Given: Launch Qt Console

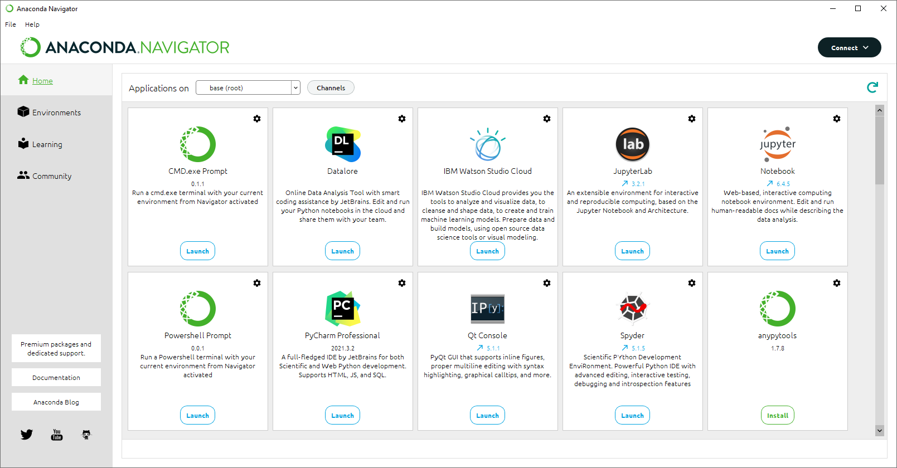Looking at the screenshot, I should 487,415.
